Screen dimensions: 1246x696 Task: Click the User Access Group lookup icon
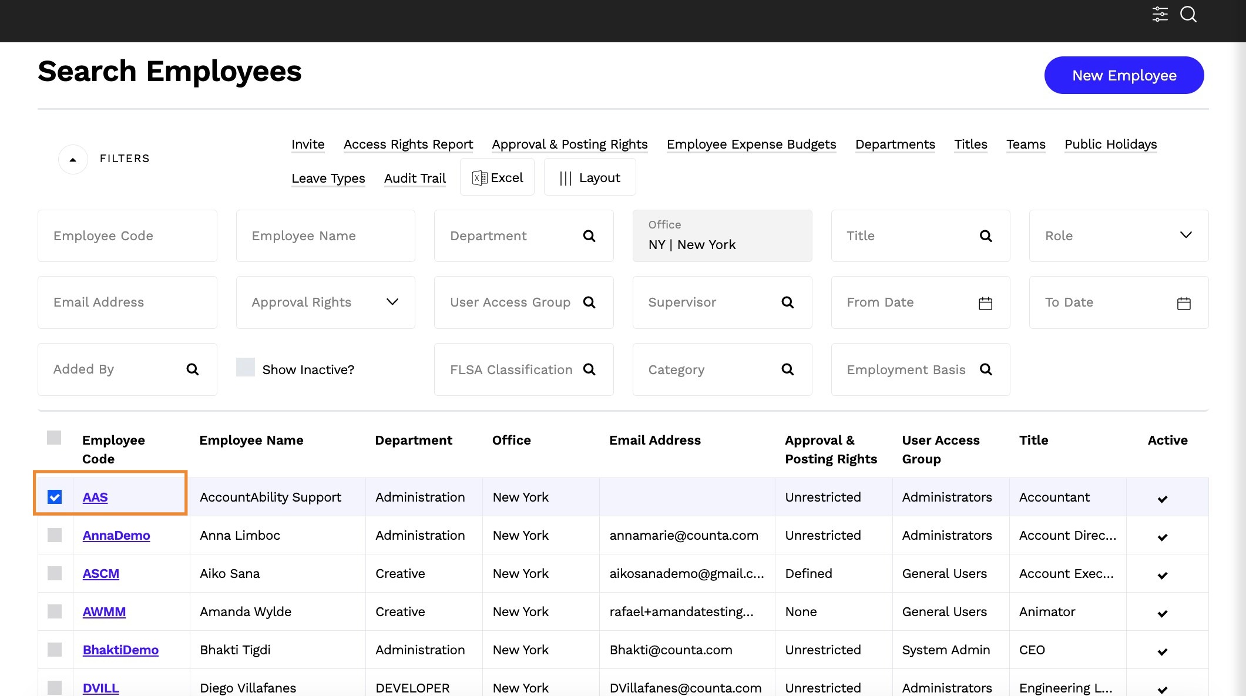point(589,302)
